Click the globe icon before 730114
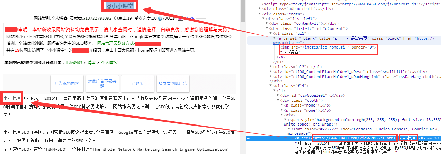Image resolution: width=441 pixels, height=154 pixels. pos(160,18)
